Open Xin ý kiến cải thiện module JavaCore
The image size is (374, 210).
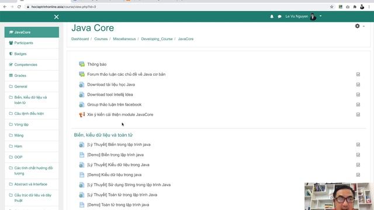click(x=120, y=114)
